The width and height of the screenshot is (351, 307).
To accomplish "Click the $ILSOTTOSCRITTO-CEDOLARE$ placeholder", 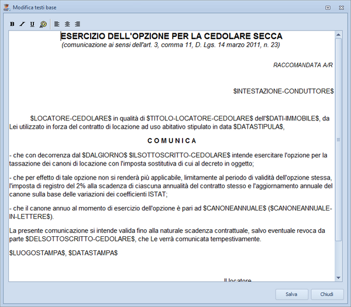I will tap(180, 155).
